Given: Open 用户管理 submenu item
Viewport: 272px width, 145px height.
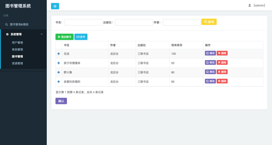Looking at the screenshot, I should coord(17,43).
